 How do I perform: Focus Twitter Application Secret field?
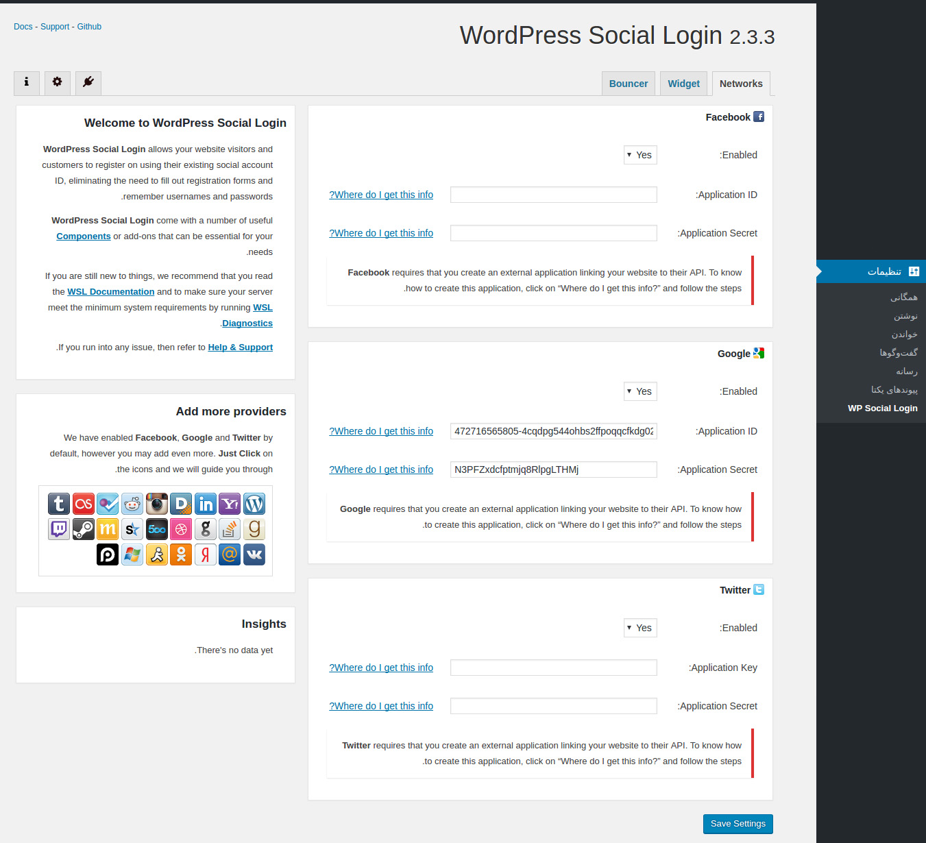pyautogui.click(x=554, y=706)
